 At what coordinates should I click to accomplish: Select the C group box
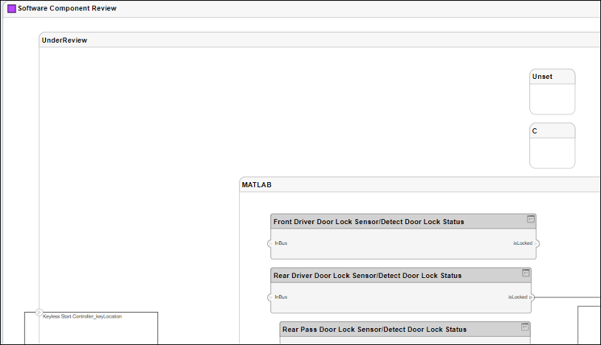pos(552,146)
